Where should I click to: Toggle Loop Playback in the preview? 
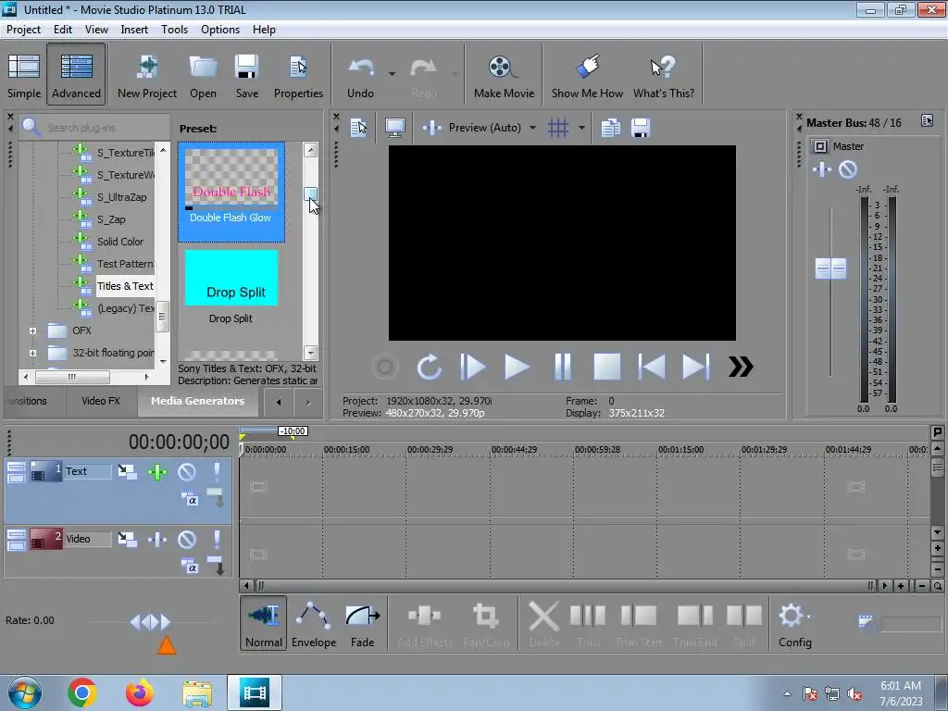point(430,367)
